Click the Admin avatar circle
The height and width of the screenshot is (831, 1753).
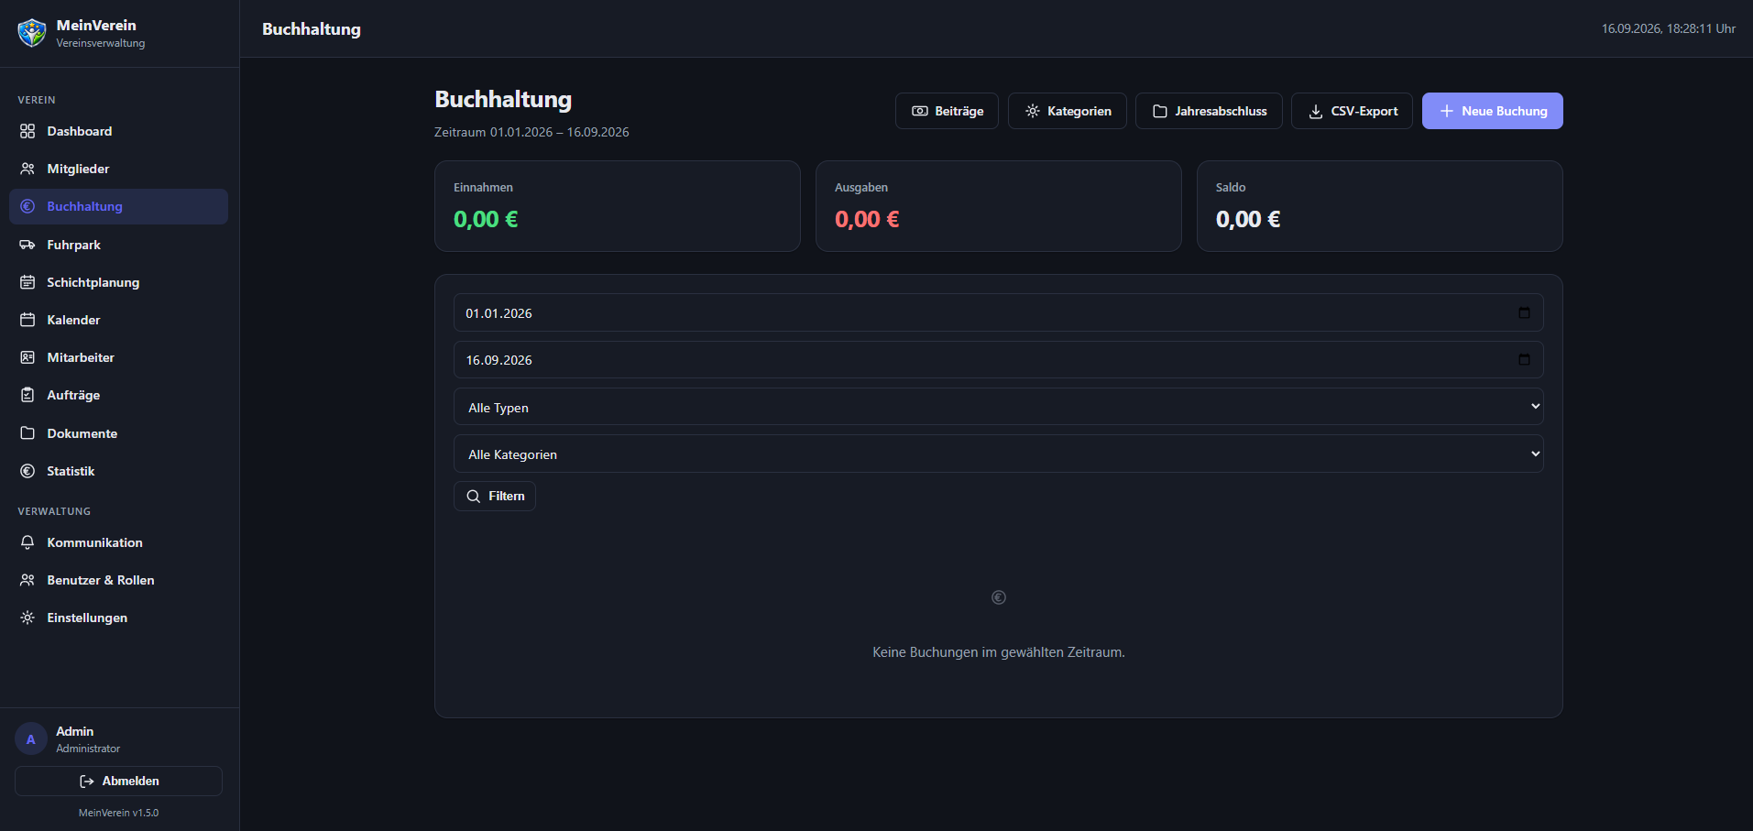[x=31, y=739]
